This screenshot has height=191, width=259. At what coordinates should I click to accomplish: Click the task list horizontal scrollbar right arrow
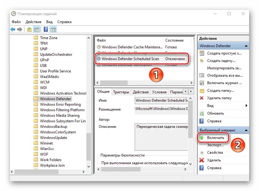pyautogui.click(x=191, y=83)
